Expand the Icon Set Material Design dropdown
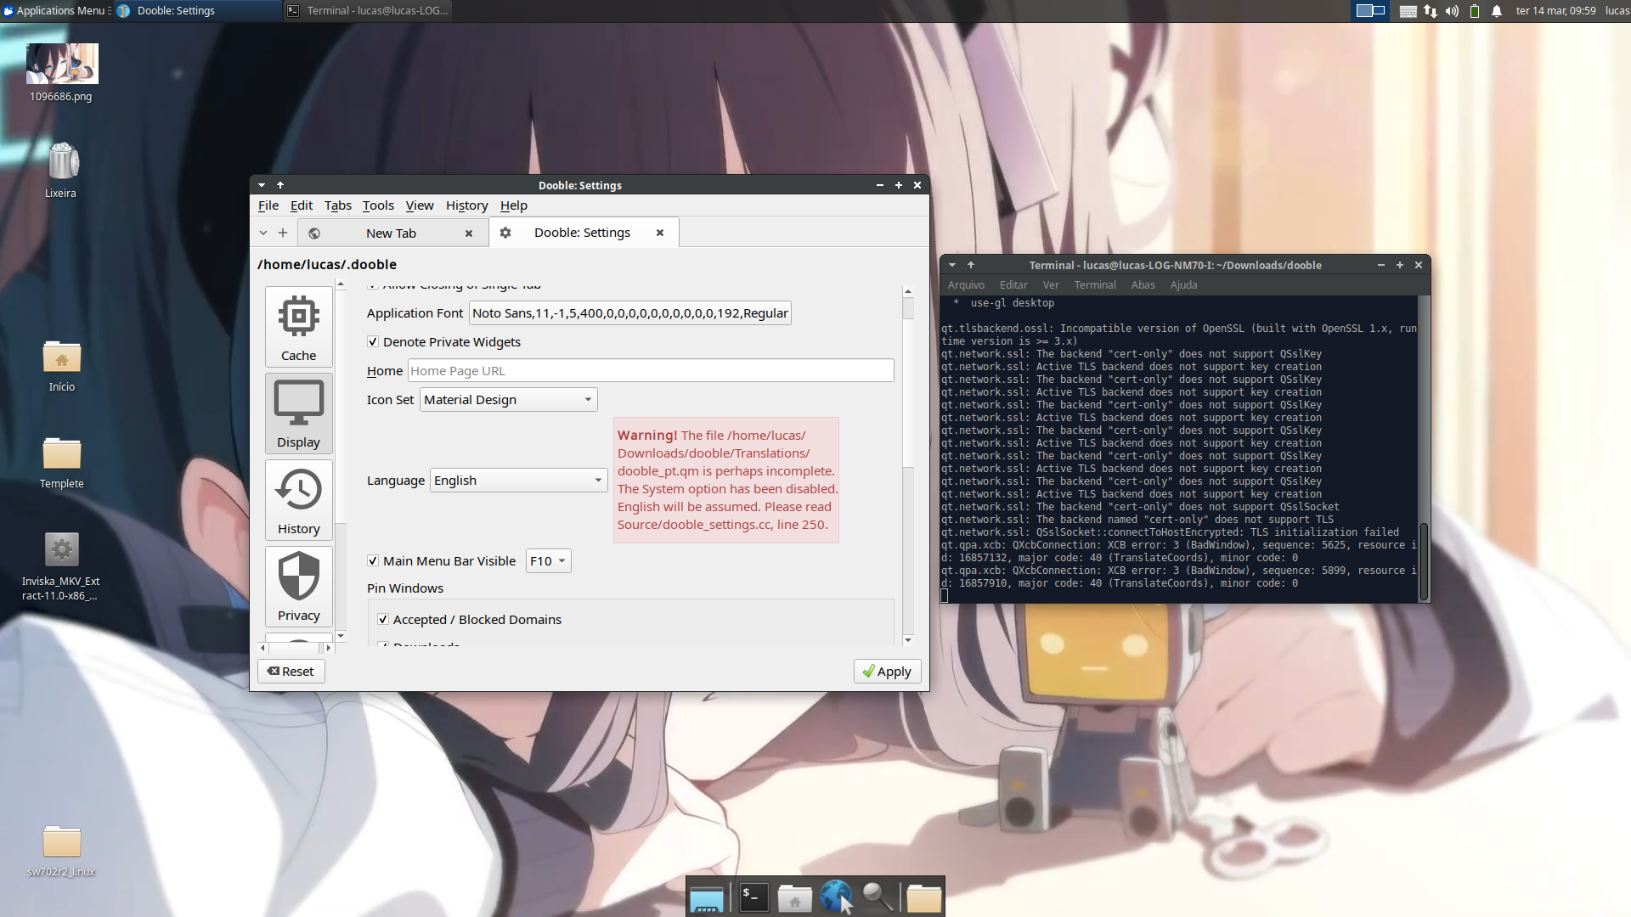Viewport: 1631px width, 917px height. (x=508, y=400)
